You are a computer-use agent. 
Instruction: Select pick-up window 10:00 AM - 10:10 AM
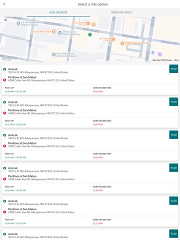[x=15, y=91]
